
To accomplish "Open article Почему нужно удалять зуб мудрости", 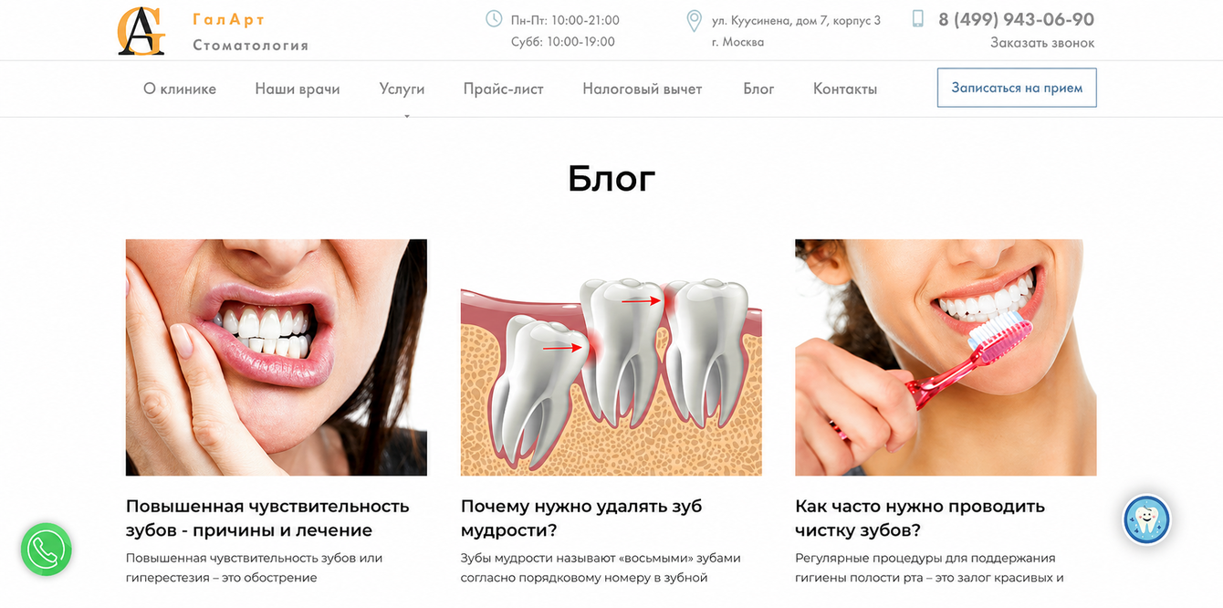I will 581,518.
